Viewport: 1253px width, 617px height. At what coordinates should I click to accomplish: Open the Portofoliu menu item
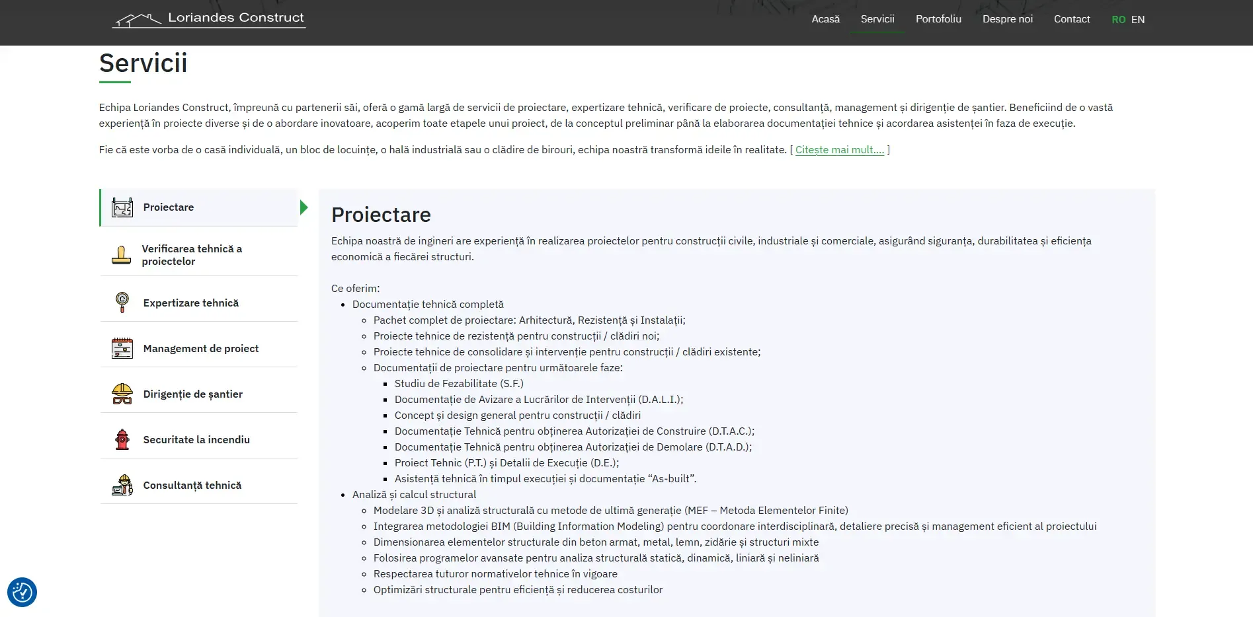click(x=938, y=19)
